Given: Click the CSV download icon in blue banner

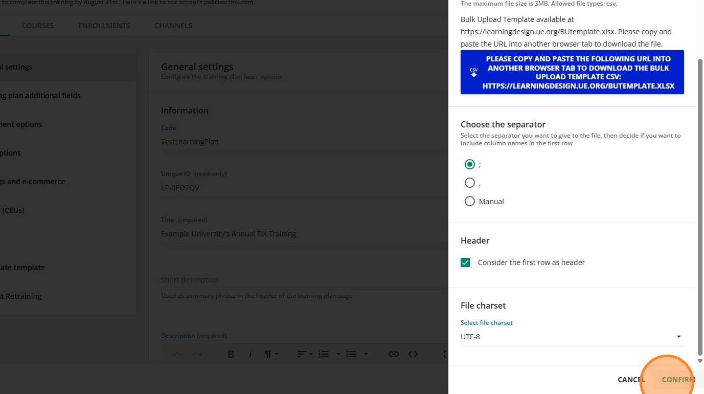Looking at the screenshot, I should (474, 72).
